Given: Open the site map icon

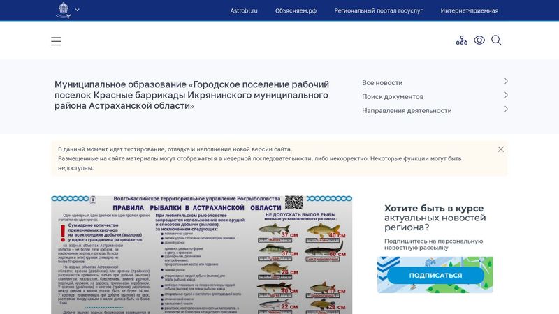Looking at the screenshot, I should [x=462, y=40].
